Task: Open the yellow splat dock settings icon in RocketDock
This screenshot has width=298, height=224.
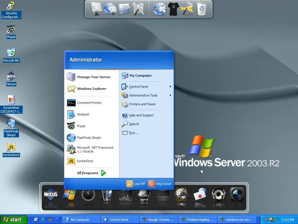Action: pos(187,9)
